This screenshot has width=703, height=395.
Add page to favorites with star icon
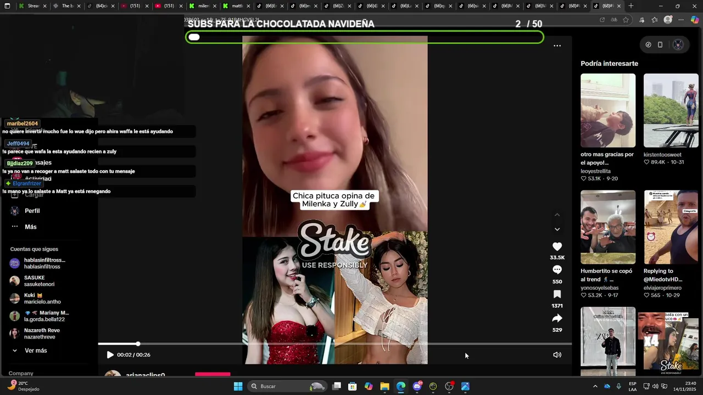[627, 20]
